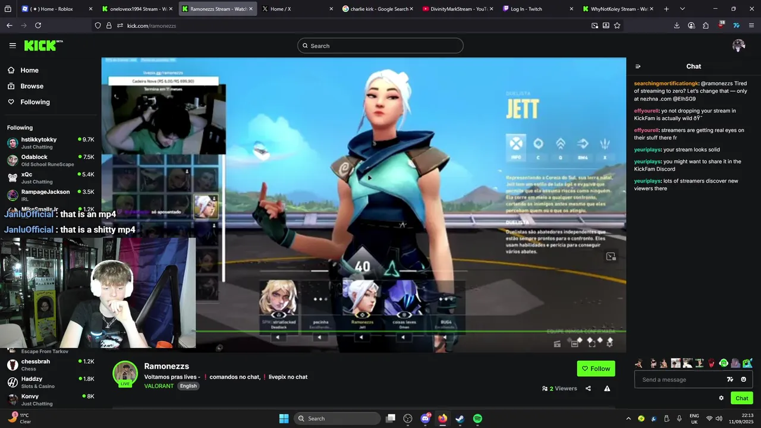Click the green Chat send button

(x=742, y=398)
